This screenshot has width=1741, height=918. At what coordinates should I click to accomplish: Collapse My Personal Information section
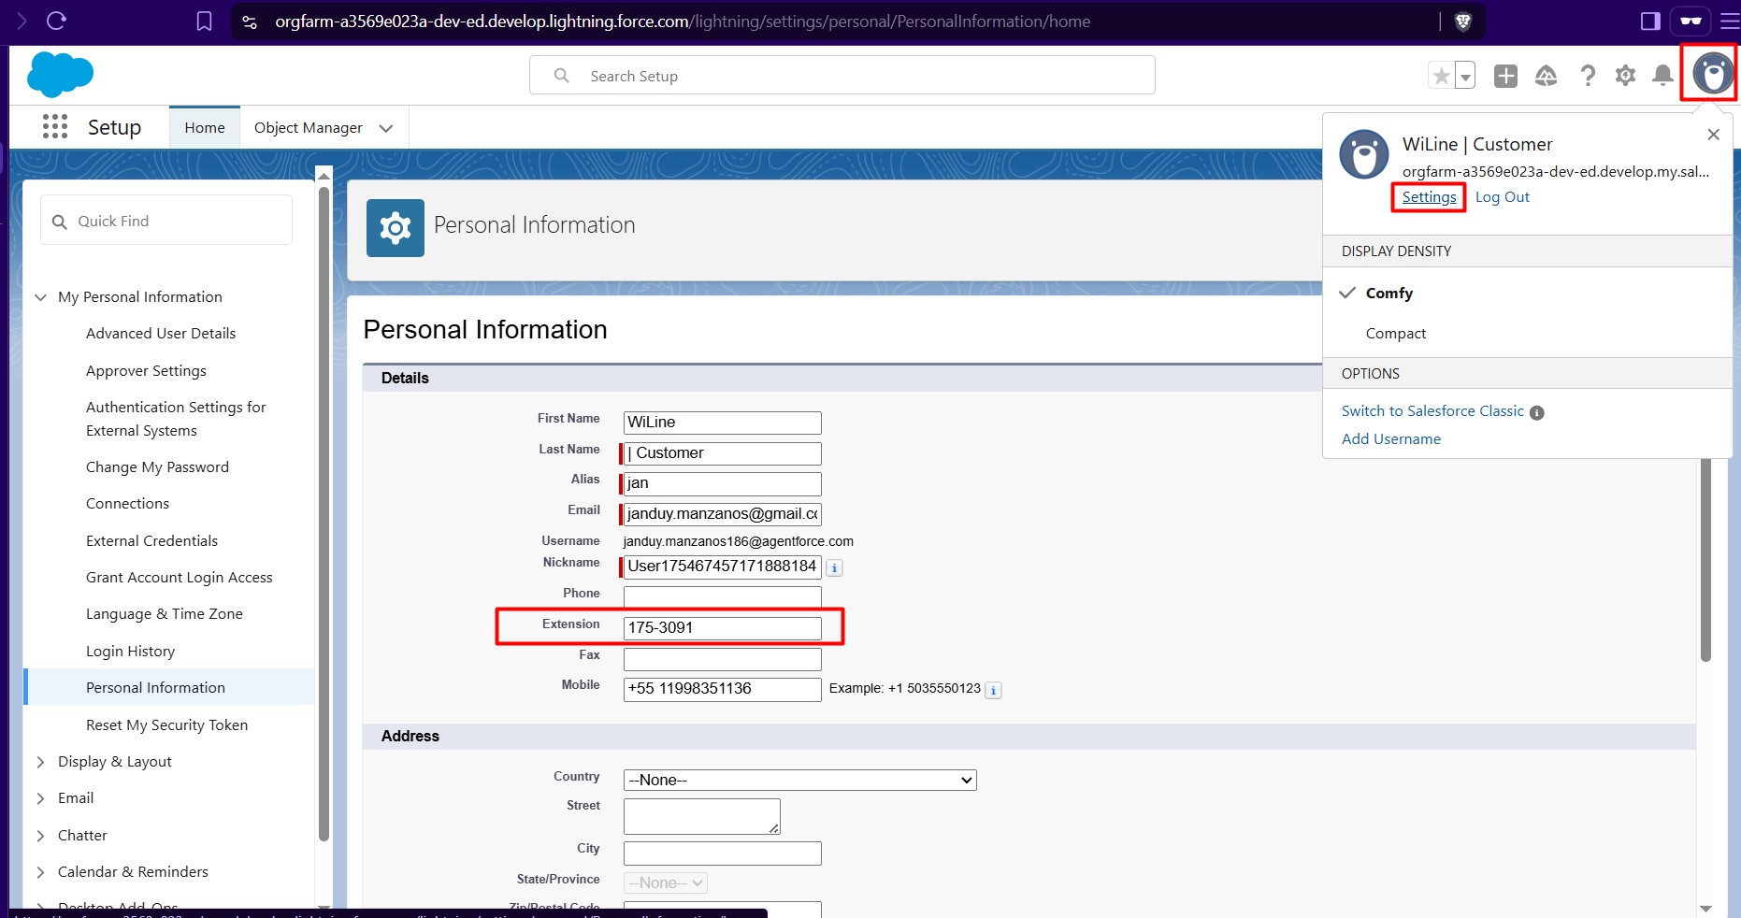click(x=40, y=297)
